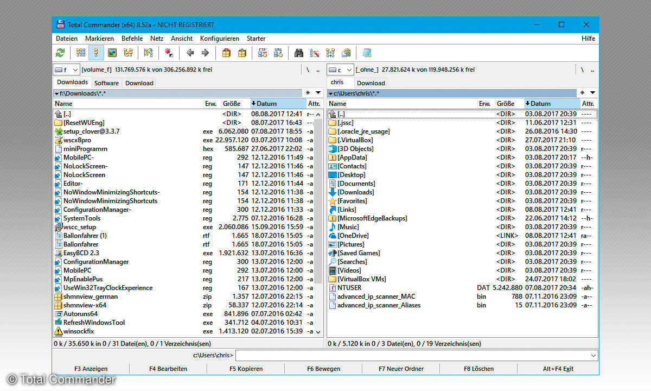This screenshot has height=391, width=651.
Task: Click F8 Löschen button
Action: 478,369
